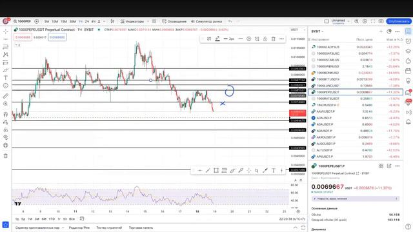Viewport: 413px width, 232px height.
Task: Start the Симулятор рынка replay
Action: 206,21
